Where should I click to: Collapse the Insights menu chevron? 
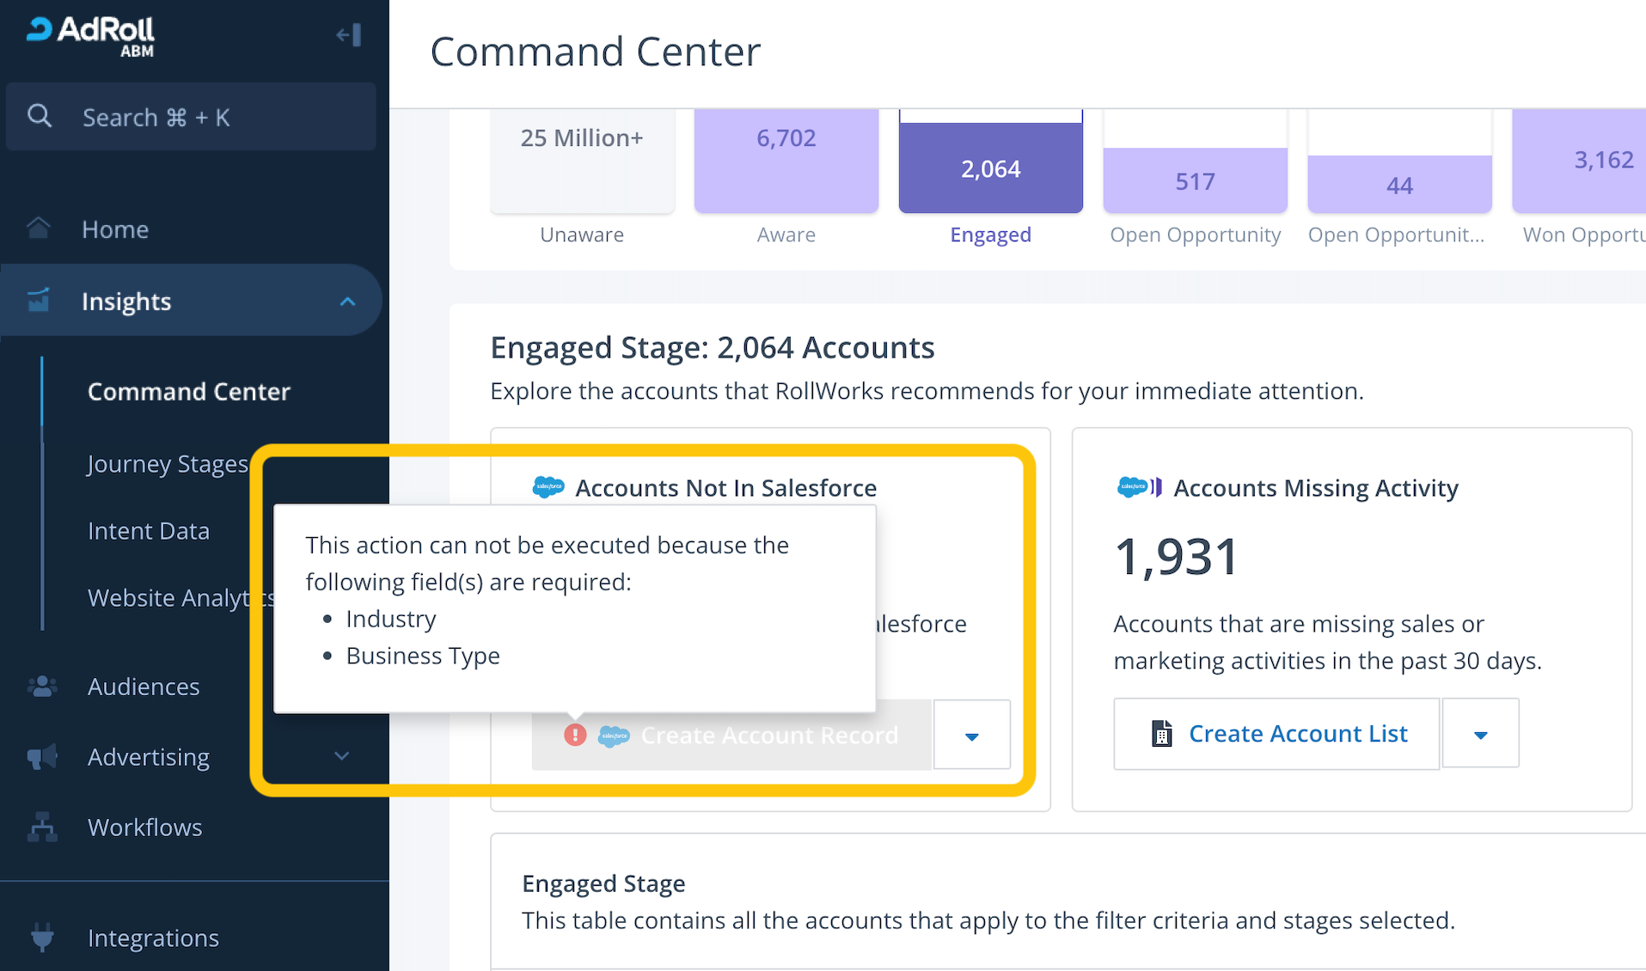coord(347,302)
